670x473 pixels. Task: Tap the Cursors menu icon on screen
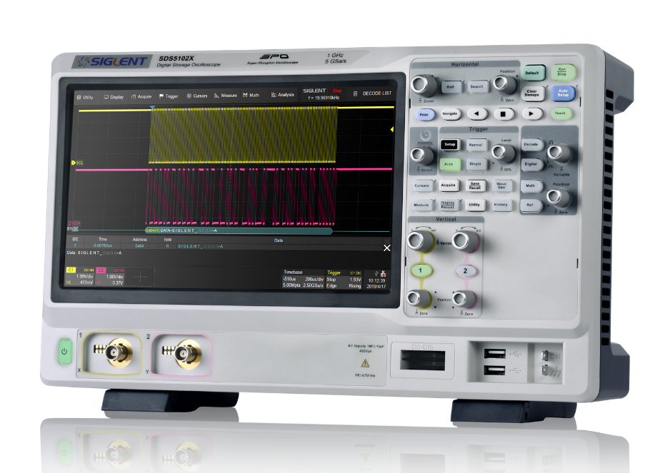click(197, 96)
